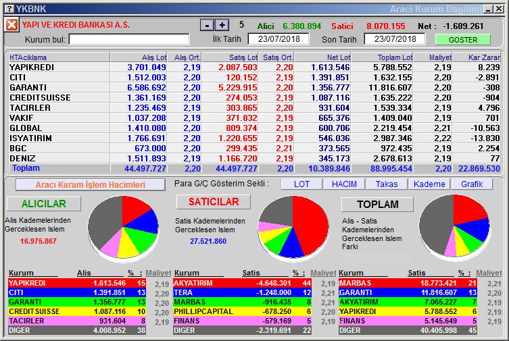Viewport: 509px width, 341px height.
Task: Focus the Kurum bul search field
Action: tap(129, 40)
